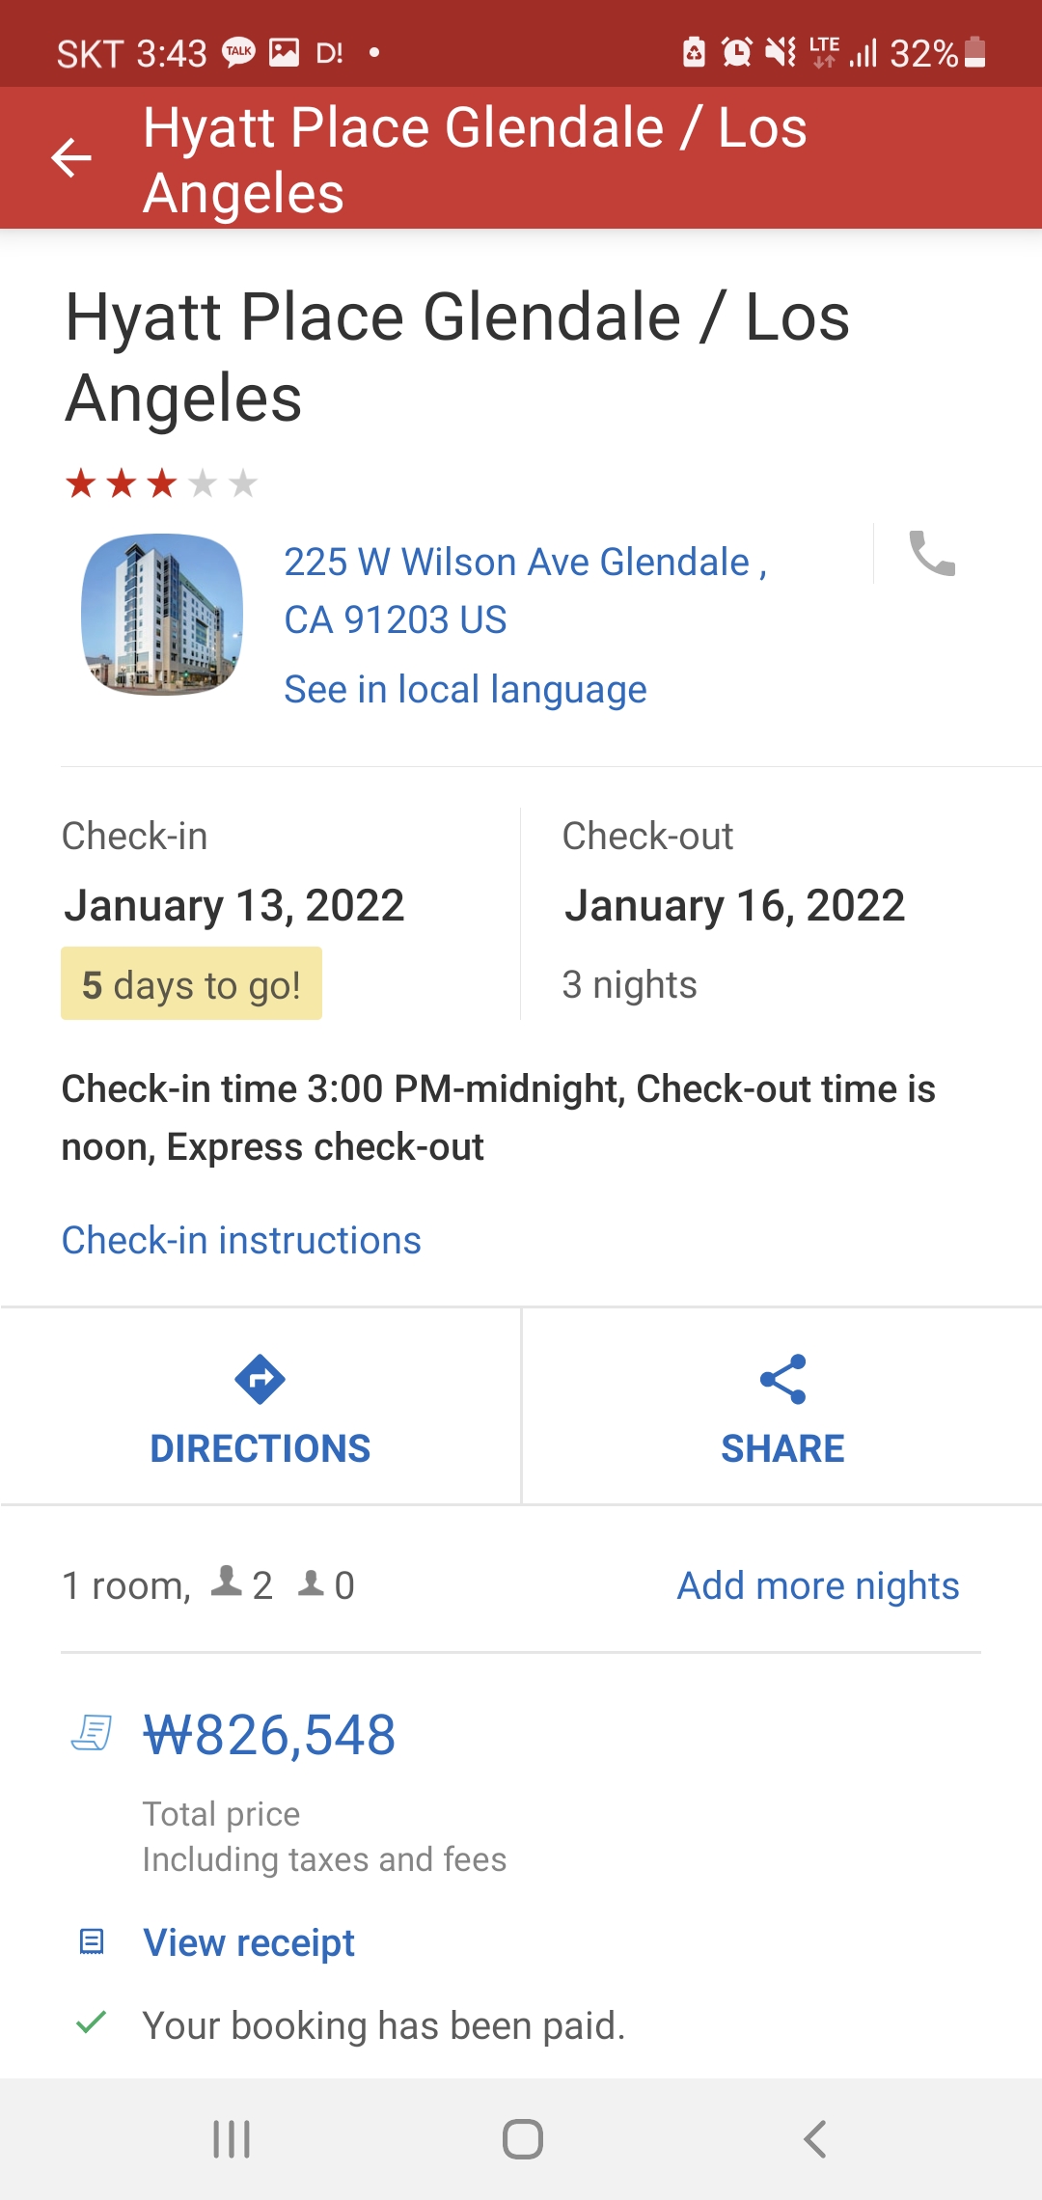1042x2200 pixels.
Task: Tap the price bill icon
Action: [x=93, y=1733]
